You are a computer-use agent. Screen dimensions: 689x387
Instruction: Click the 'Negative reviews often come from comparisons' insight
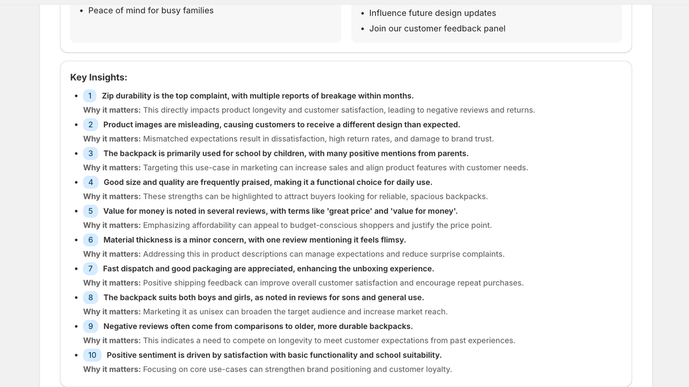pyautogui.click(x=258, y=326)
